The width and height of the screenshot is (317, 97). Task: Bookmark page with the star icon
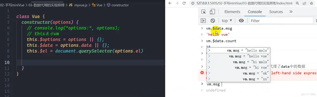click(x=311, y=3)
